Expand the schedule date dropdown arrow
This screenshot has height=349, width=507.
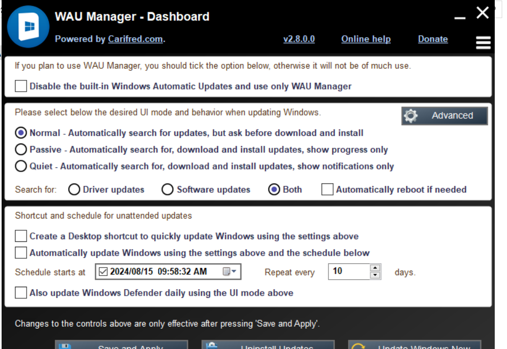point(234,271)
